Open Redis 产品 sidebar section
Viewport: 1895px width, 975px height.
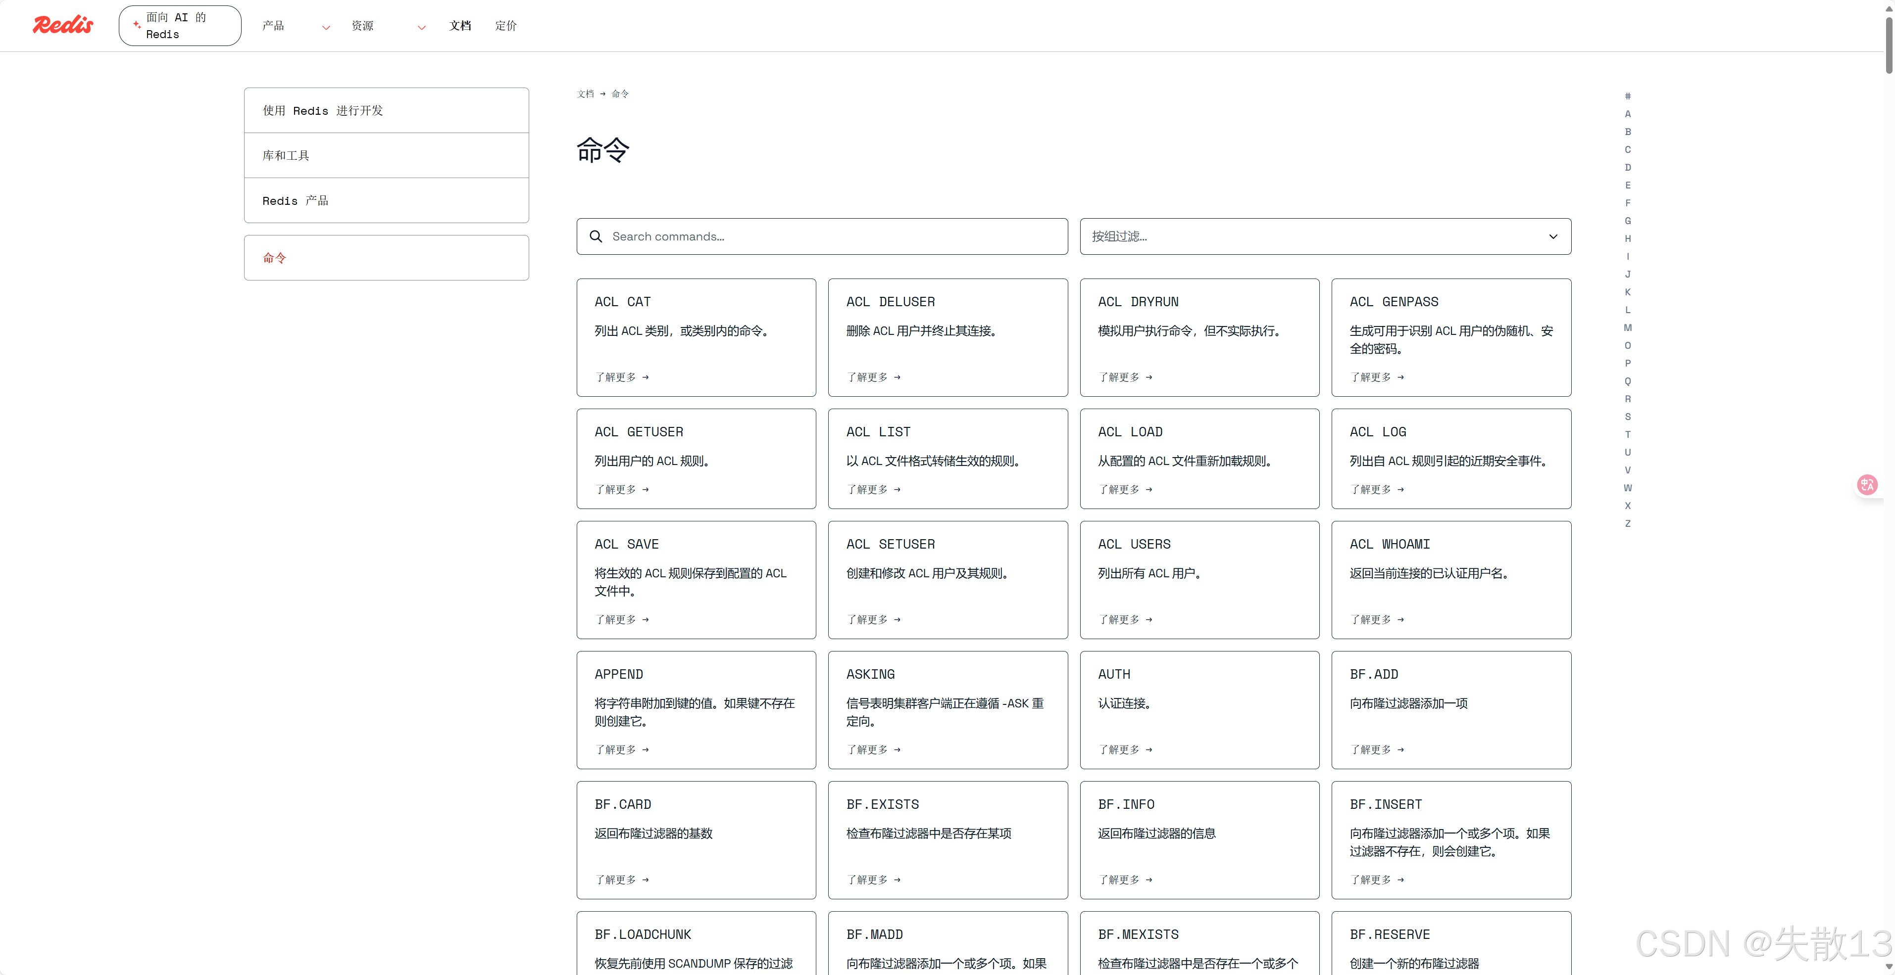(x=386, y=200)
